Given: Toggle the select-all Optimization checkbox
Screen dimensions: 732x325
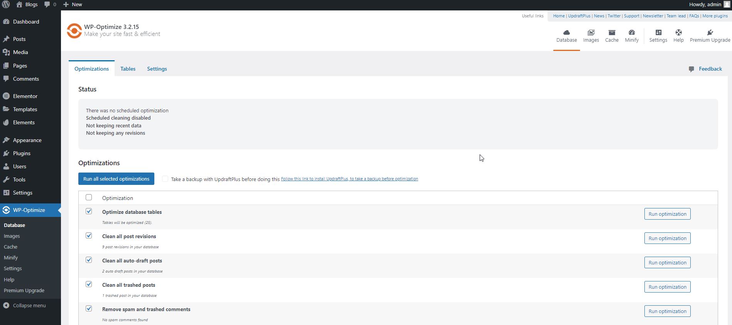Looking at the screenshot, I should (89, 197).
